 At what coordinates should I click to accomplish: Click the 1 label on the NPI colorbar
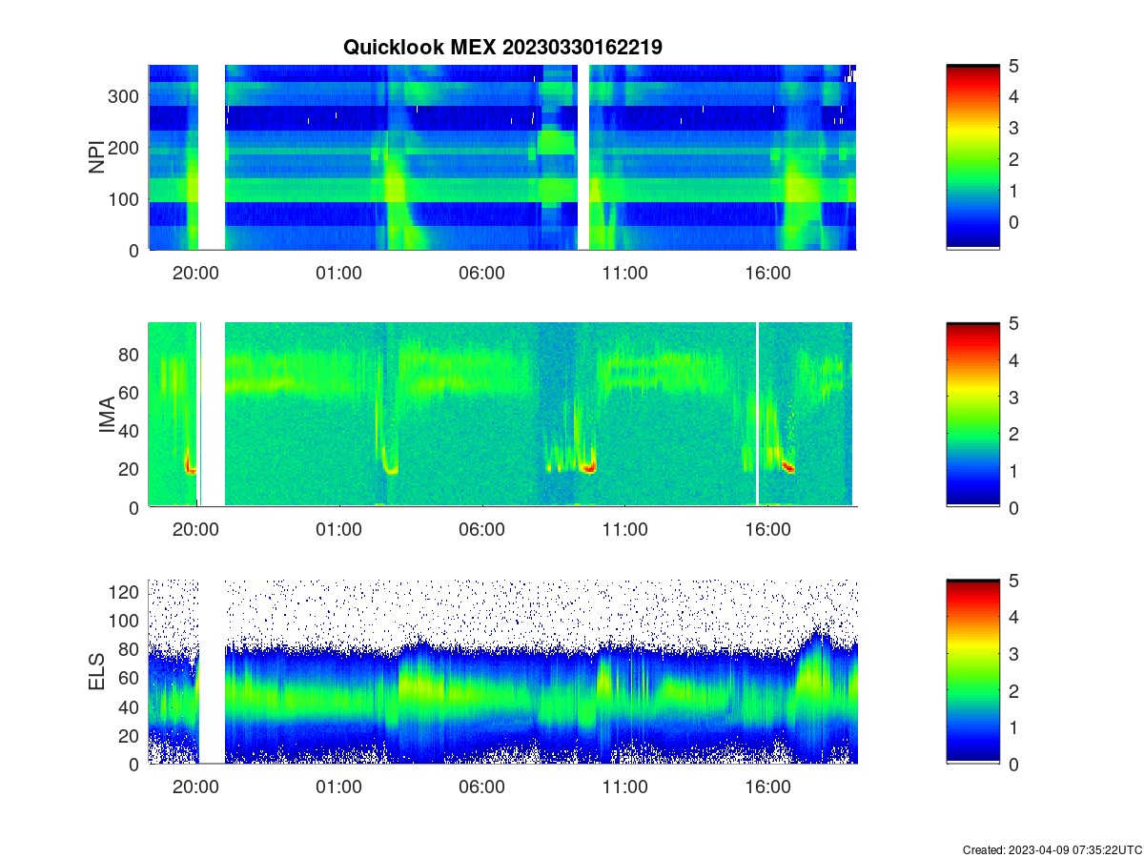1015,191
